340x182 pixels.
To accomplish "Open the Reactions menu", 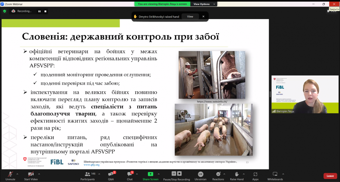I will click(x=218, y=175).
